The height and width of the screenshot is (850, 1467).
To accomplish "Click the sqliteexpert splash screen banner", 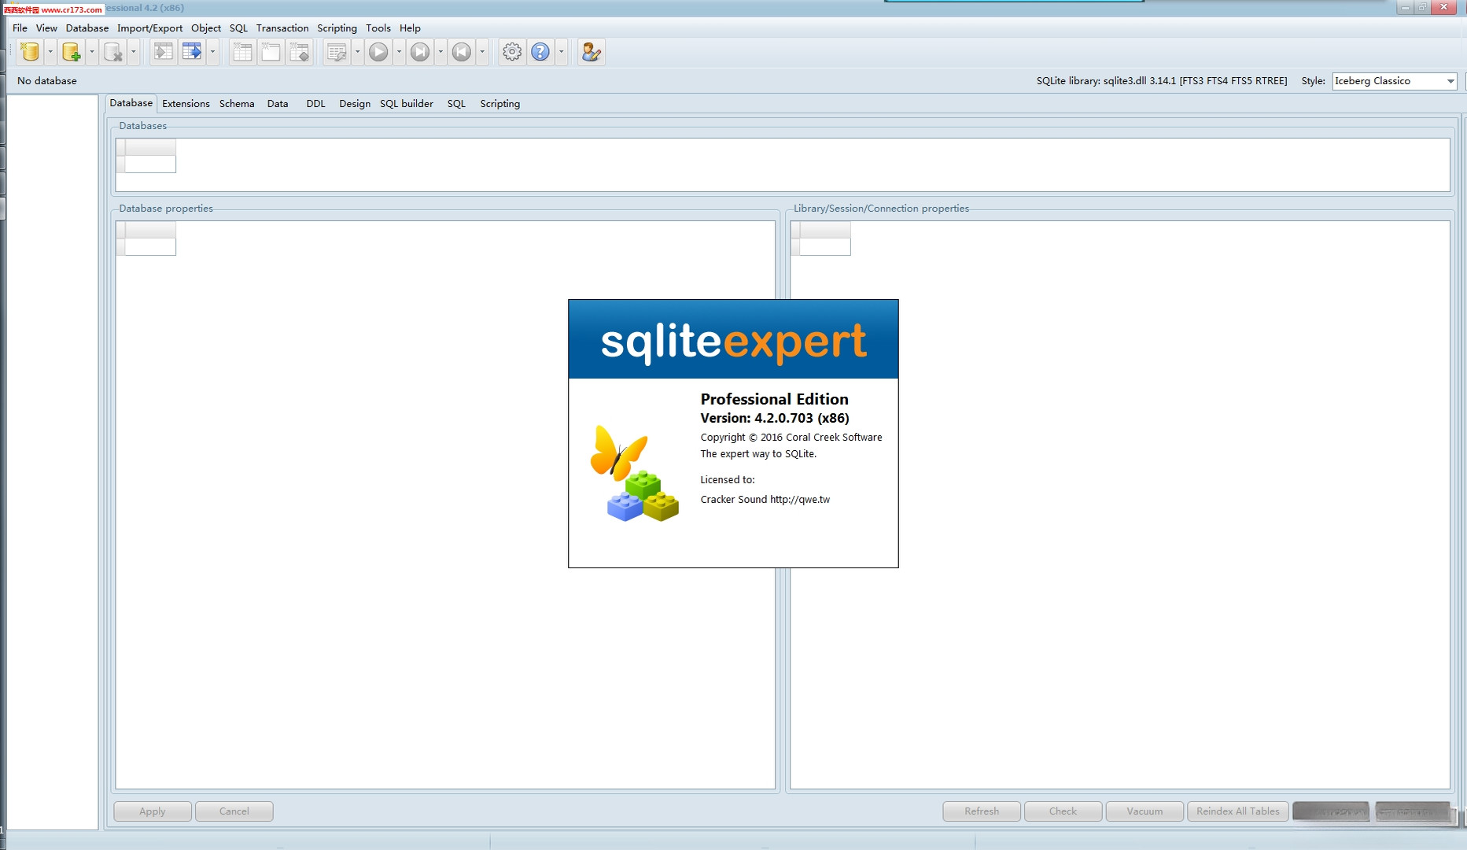I will 733,339.
